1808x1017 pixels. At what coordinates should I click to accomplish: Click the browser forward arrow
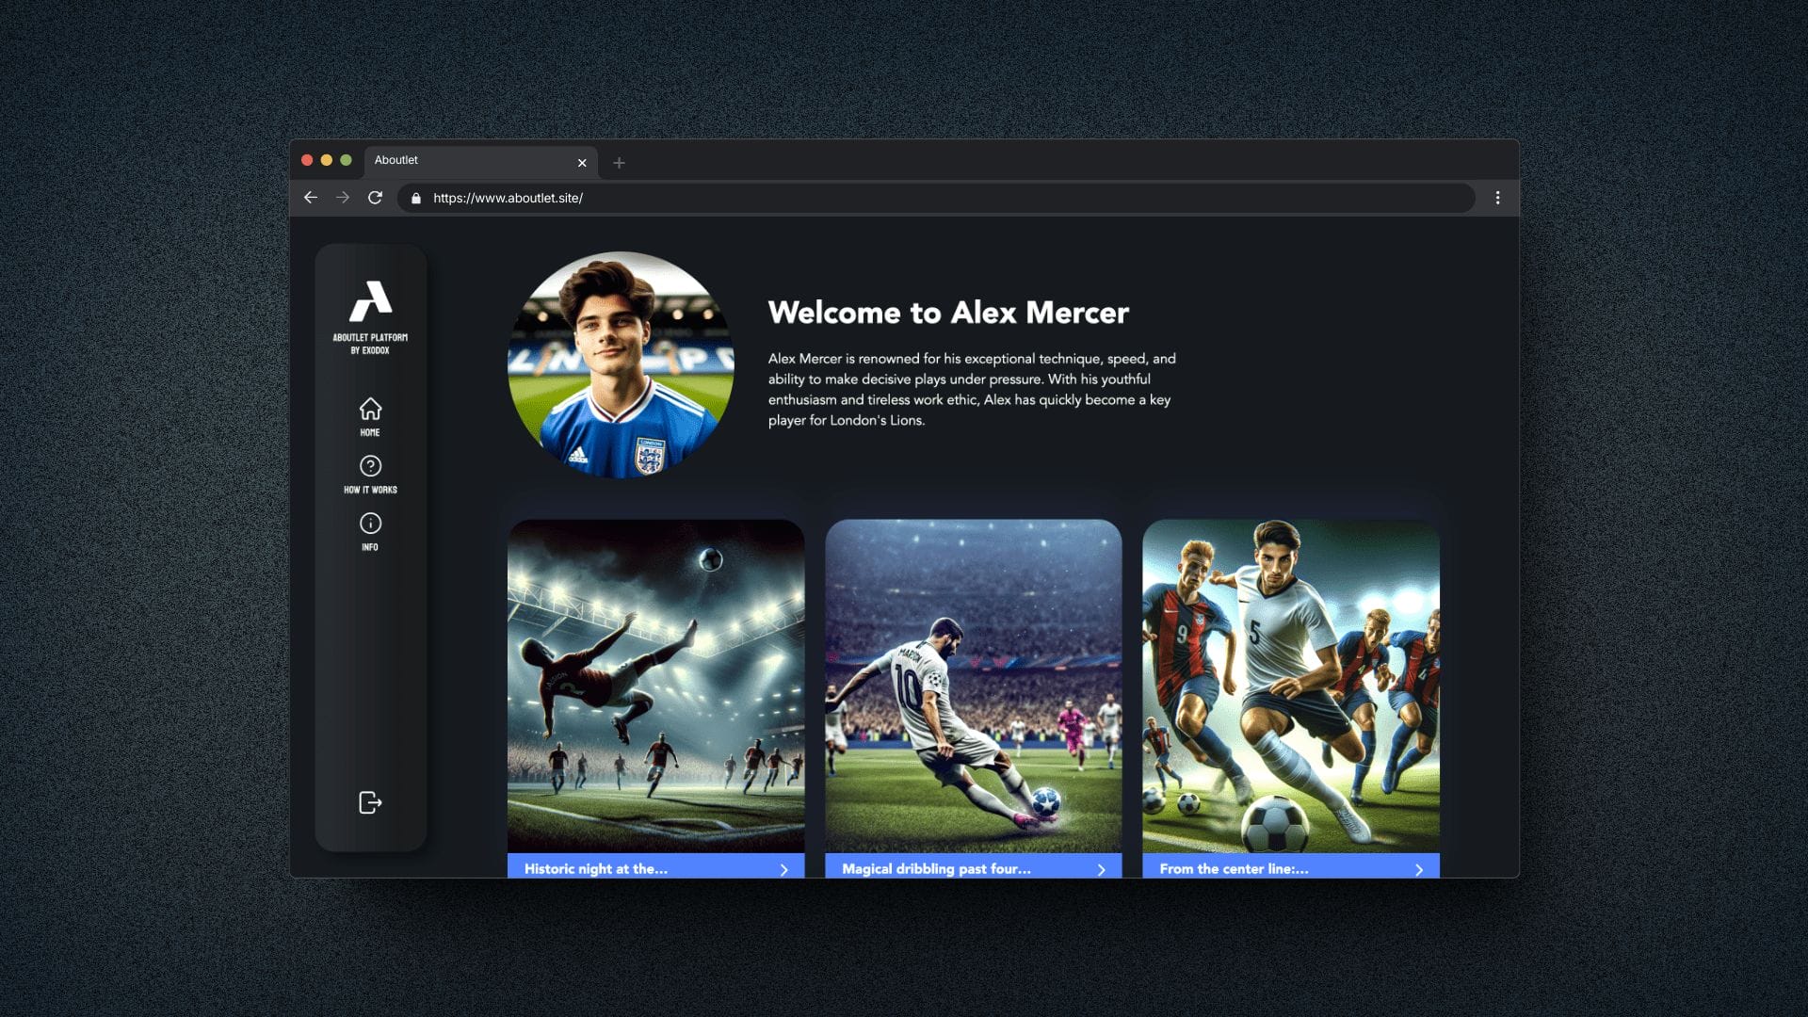tap(343, 198)
